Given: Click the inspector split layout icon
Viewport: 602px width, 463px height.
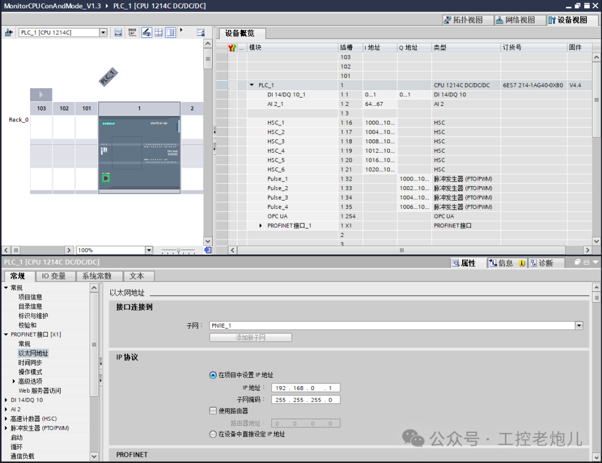Looking at the screenshot, I should coord(586,262).
